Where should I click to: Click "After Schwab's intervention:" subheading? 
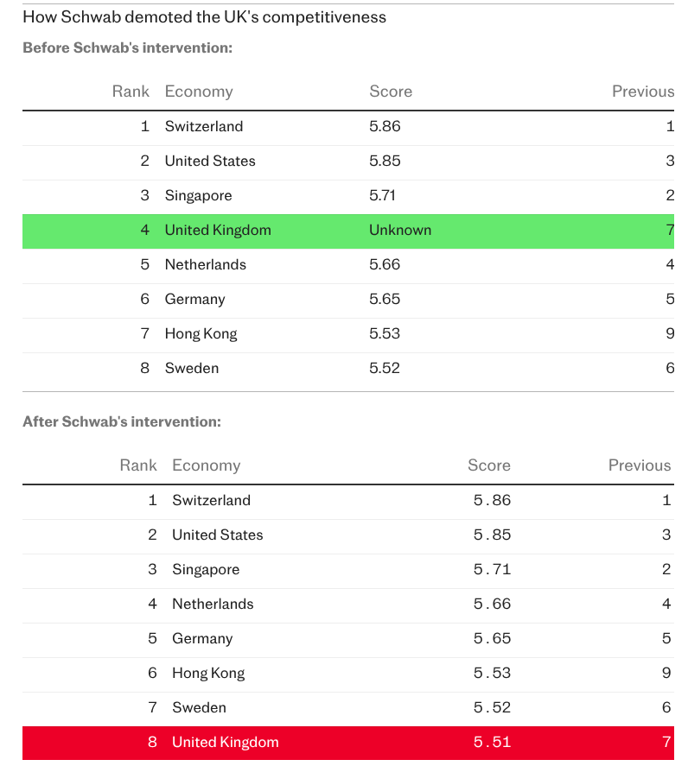point(121,421)
